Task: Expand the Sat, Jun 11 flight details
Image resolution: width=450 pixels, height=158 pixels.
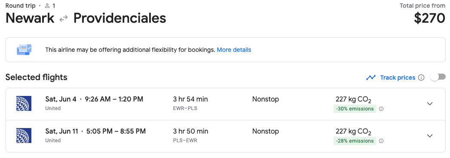Action: 430,136
